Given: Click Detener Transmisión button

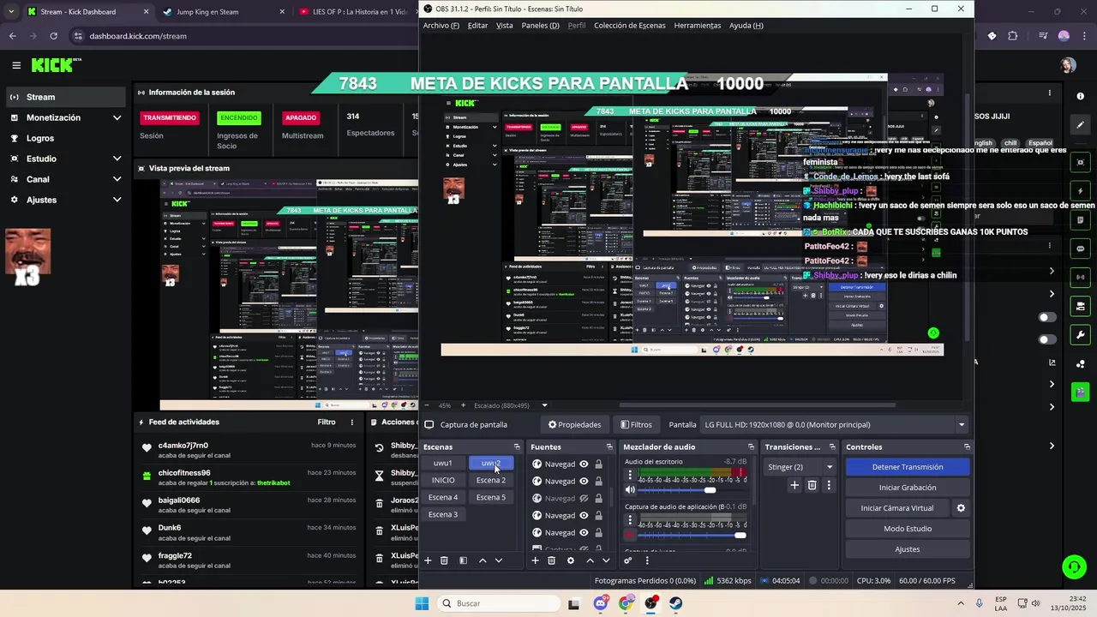Looking at the screenshot, I should [908, 467].
